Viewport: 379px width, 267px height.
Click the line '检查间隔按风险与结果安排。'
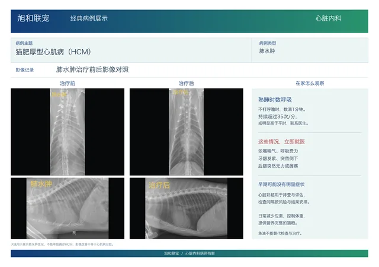click(x=284, y=202)
